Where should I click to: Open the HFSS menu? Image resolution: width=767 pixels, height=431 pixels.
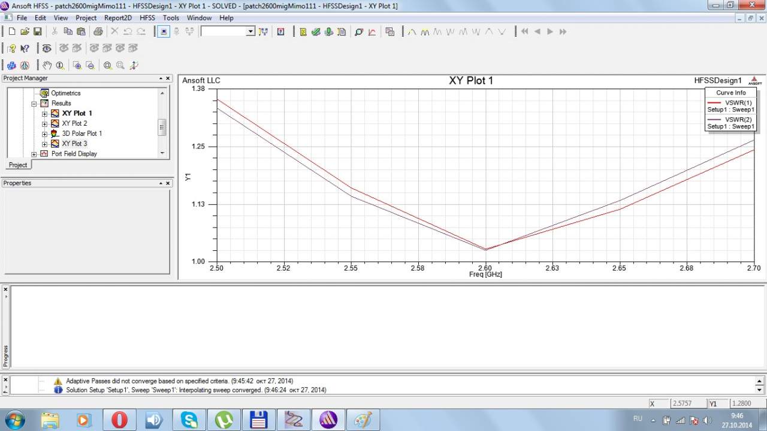click(147, 18)
